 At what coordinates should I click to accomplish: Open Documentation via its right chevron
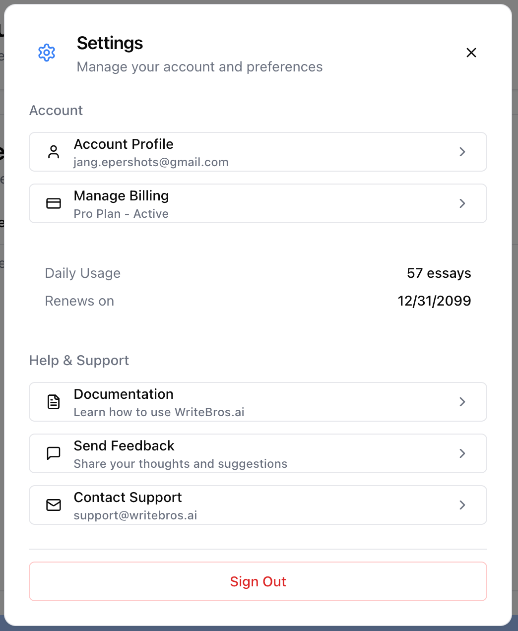point(462,402)
